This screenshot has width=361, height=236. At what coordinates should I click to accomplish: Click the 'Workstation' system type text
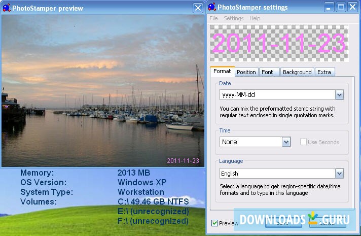[x=141, y=192]
